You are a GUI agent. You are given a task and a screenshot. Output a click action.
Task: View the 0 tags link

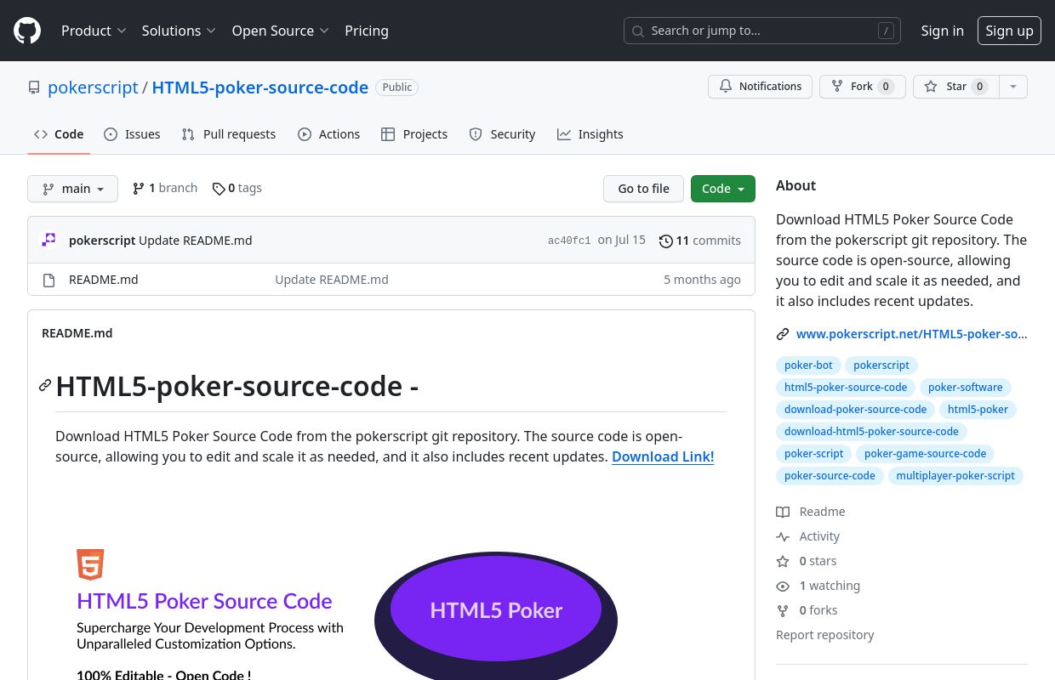pyautogui.click(x=237, y=188)
